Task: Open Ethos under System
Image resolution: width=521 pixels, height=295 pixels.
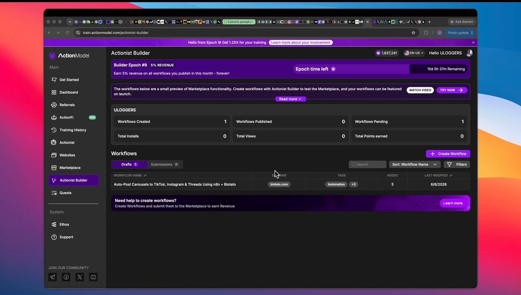Action: coord(64,225)
